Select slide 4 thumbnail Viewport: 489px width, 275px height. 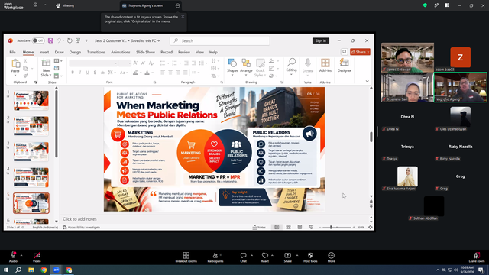[31, 177]
